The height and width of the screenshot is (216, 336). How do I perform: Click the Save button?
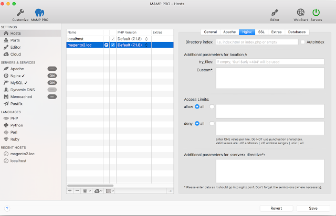pyautogui.click(x=313, y=208)
